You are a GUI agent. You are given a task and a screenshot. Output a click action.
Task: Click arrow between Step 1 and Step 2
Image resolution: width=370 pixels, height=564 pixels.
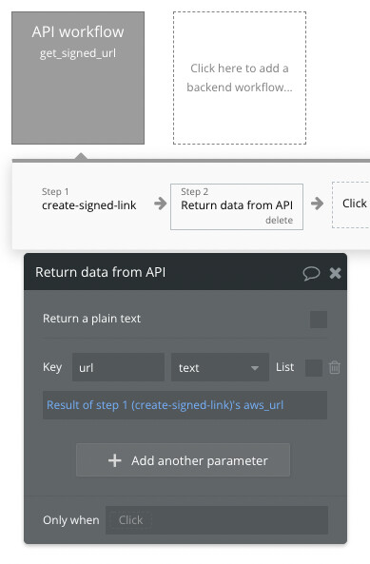(x=161, y=204)
